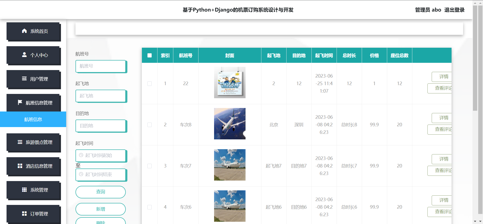
Task: Focus the 航班号 search input
Action: [101, 66]
